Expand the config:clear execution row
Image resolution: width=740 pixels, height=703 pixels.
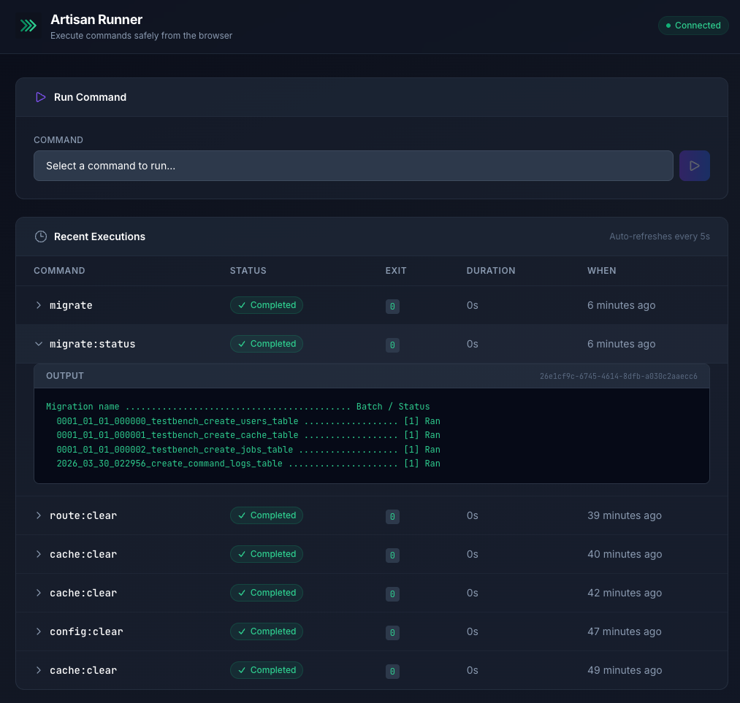pos(39,631)
